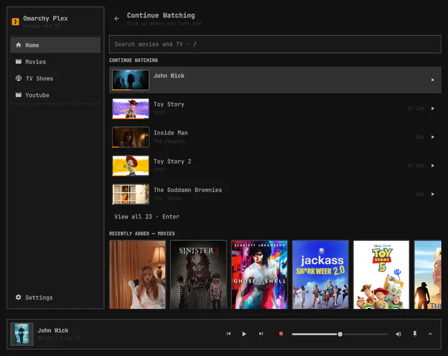Open the Toy Story 5 poster
The height and width of the screenshot is (356, 448).
point(381,274)
